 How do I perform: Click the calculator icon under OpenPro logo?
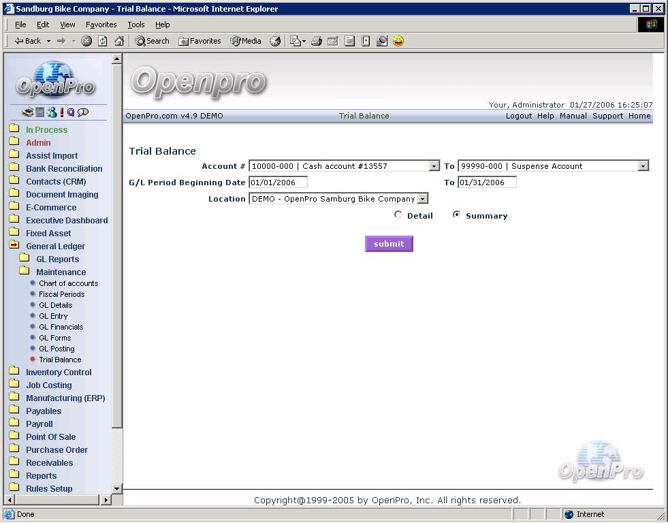(x=40, y=112)
